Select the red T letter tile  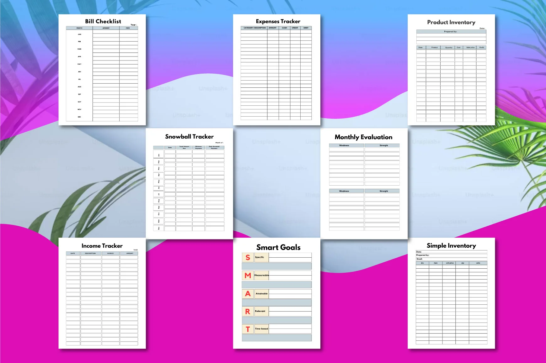coord(248,329)
